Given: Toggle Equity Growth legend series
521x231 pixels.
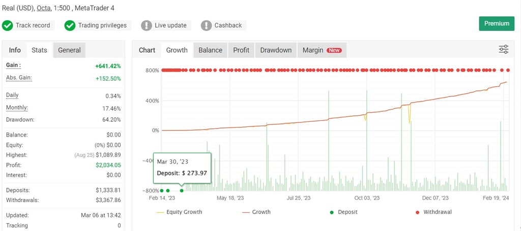Looking at the screenshot, I should coord(179,212).
